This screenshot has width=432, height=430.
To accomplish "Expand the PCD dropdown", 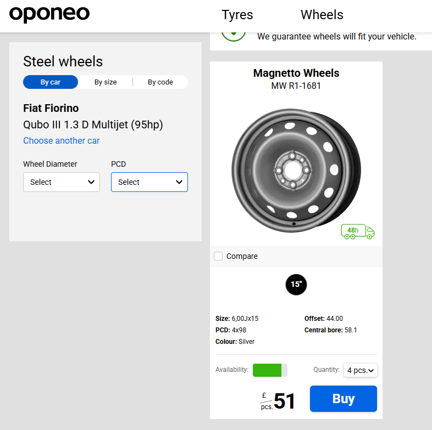I will [149, 182].
